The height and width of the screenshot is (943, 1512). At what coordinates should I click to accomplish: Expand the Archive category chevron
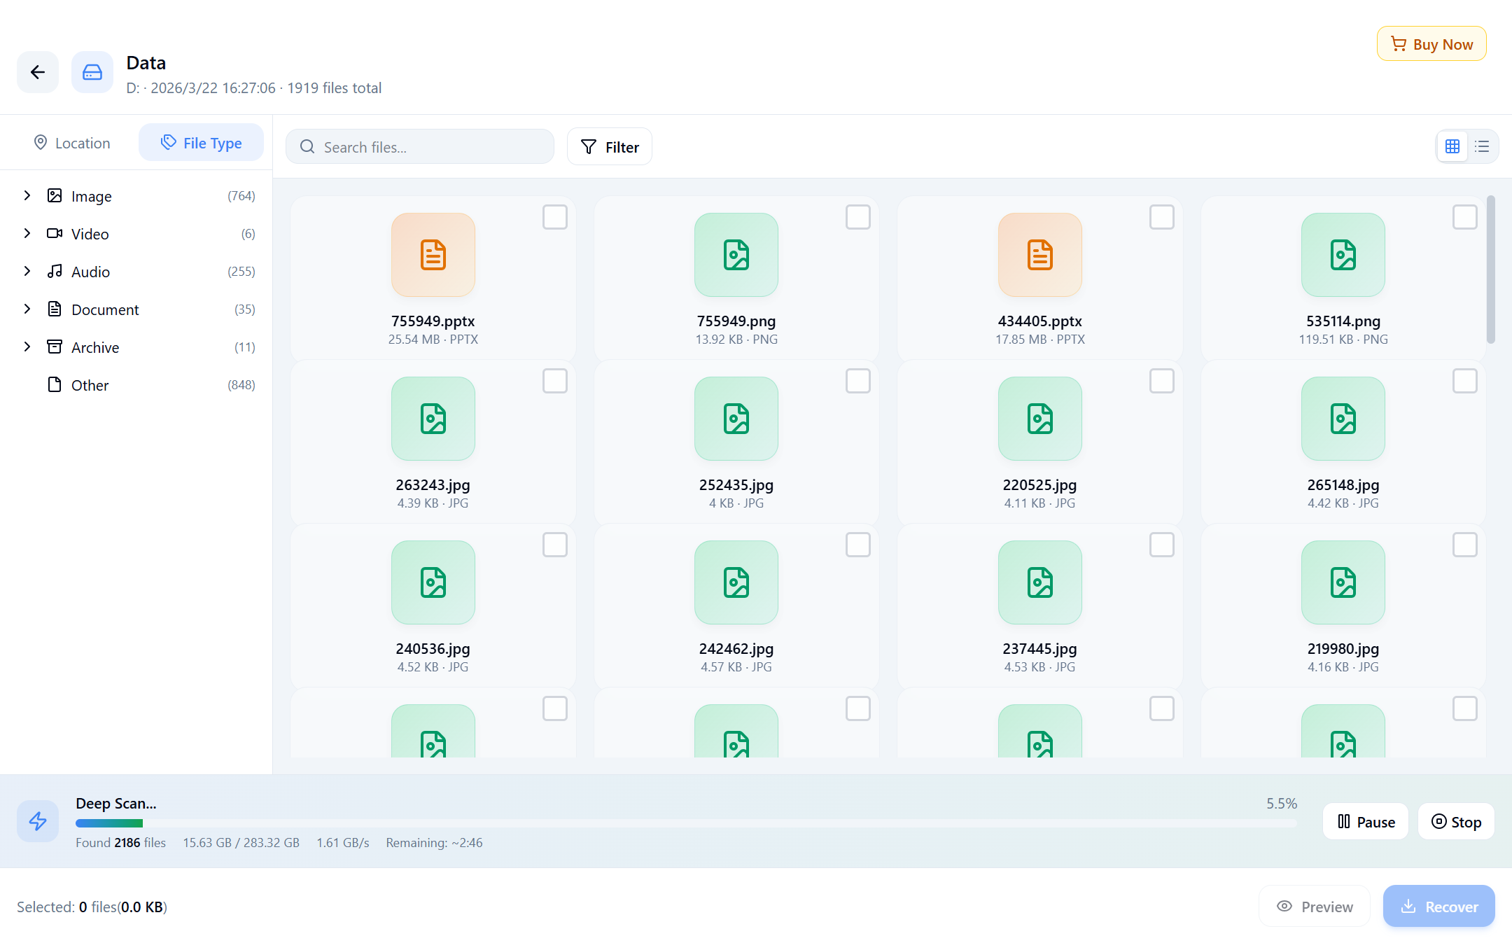click(27, 347)
